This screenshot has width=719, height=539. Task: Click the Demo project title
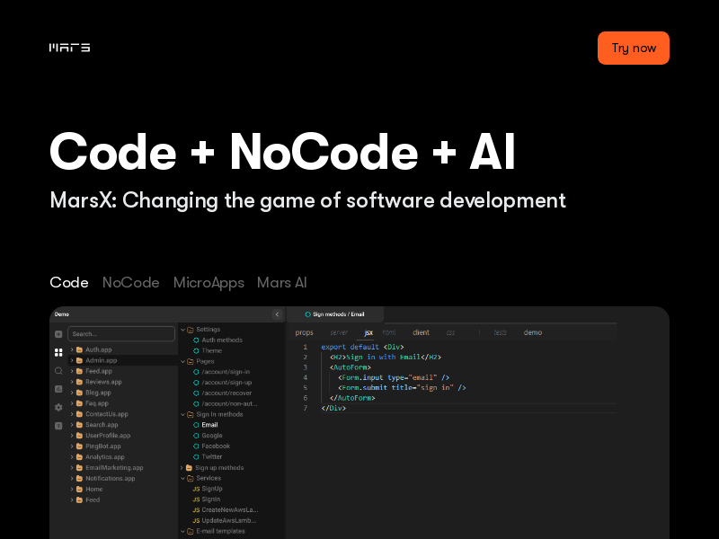61,314
